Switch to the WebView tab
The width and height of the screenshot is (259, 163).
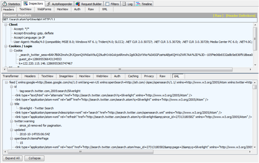click(102, 76)
